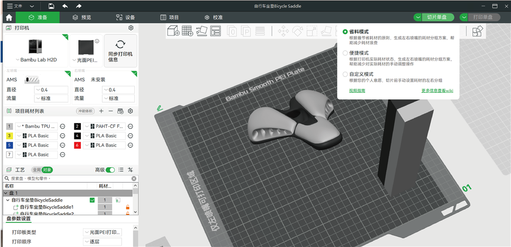
Task: Click the 切片单盘 slice plate button
Action: [437, 17]
